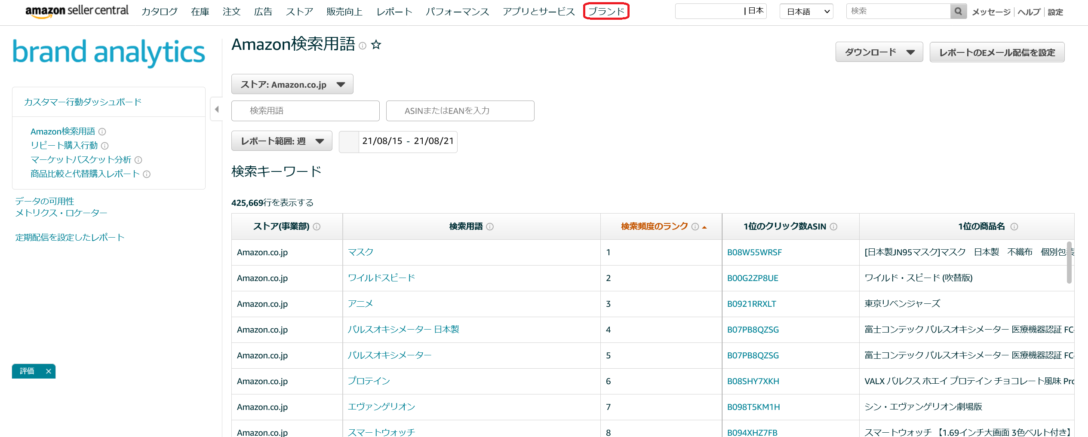1088x437 pixels.
Task: Open 設定 link in header
Action: (x=1055, y=12)
